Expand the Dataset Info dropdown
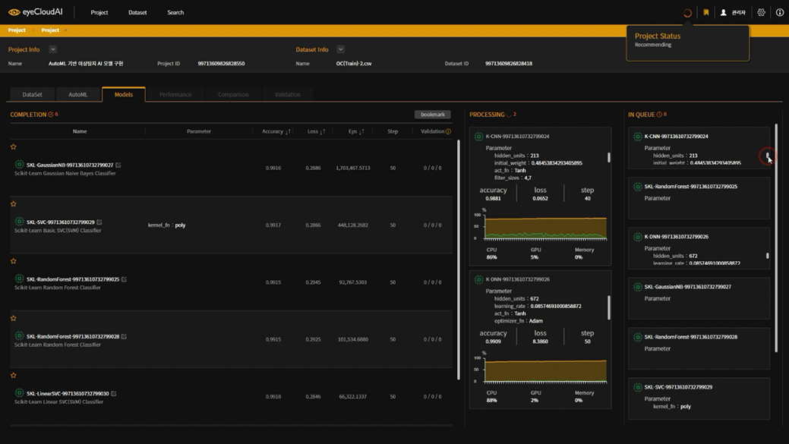789x444 pixels. [340, 49]
